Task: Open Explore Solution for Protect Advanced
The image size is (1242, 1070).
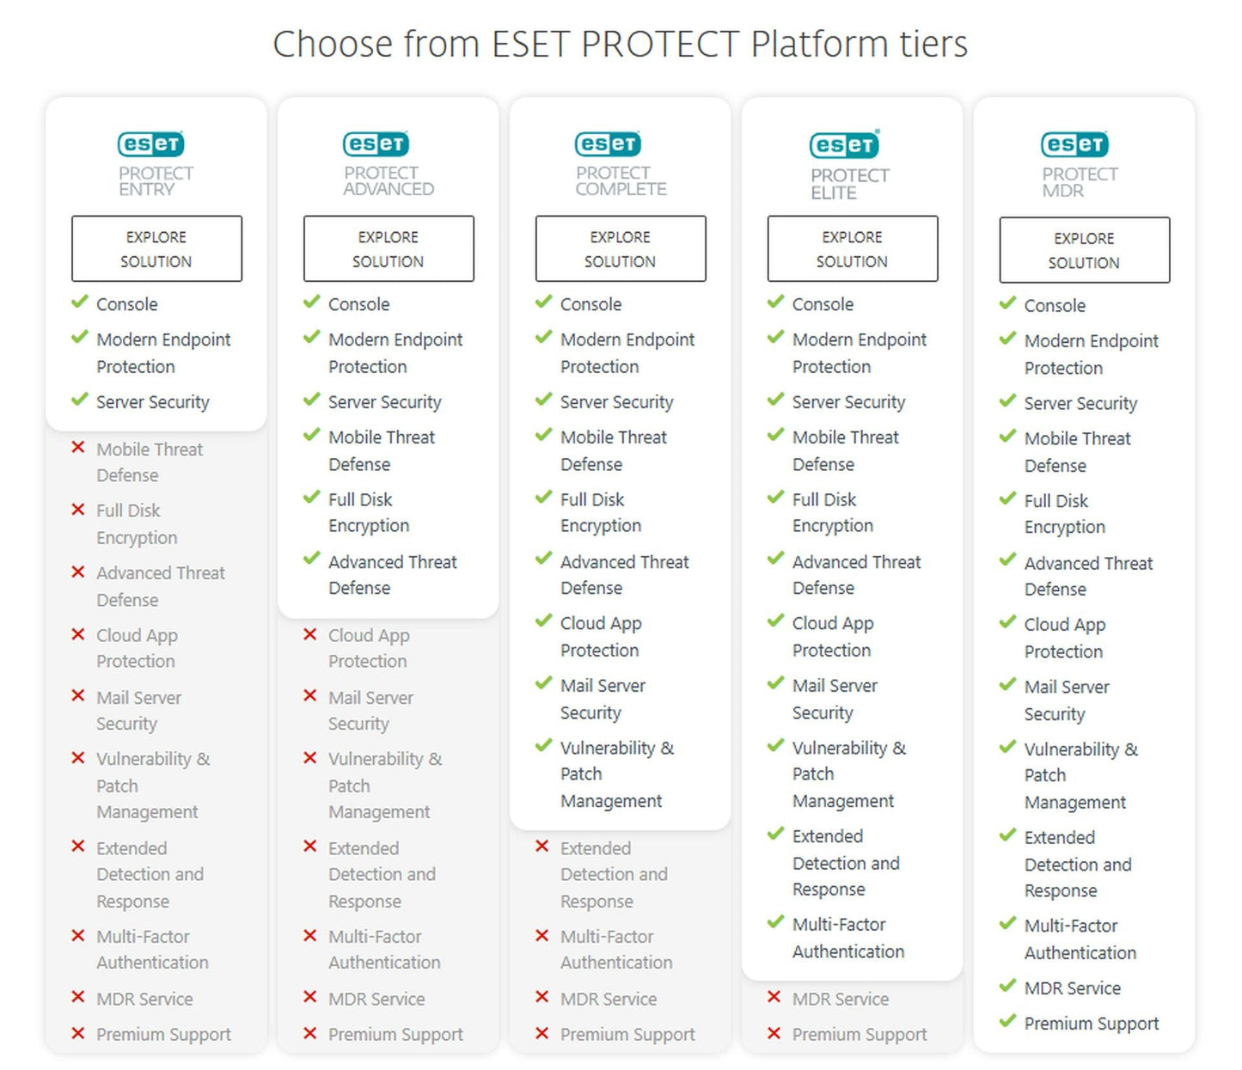Action: click(x=389, y=248)
